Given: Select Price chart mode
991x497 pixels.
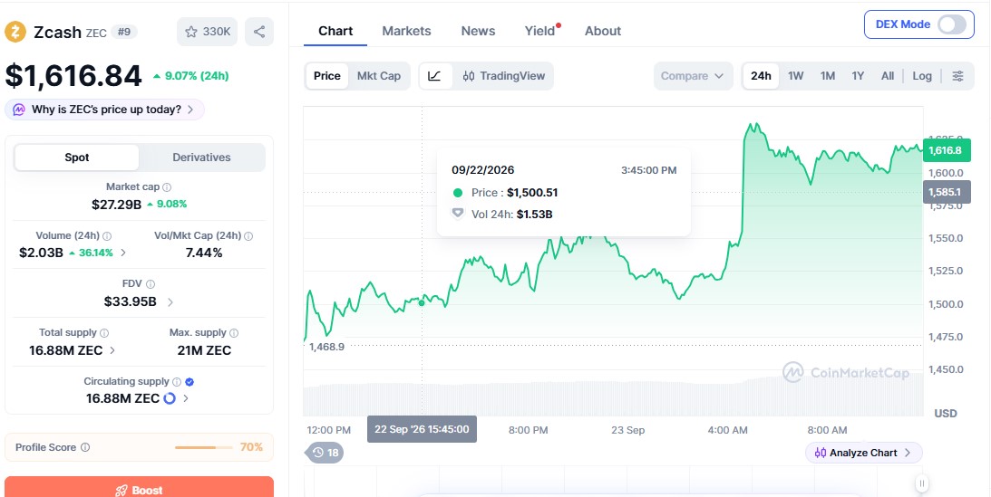Looking at the screenshot, I should (x=326, y=76).
